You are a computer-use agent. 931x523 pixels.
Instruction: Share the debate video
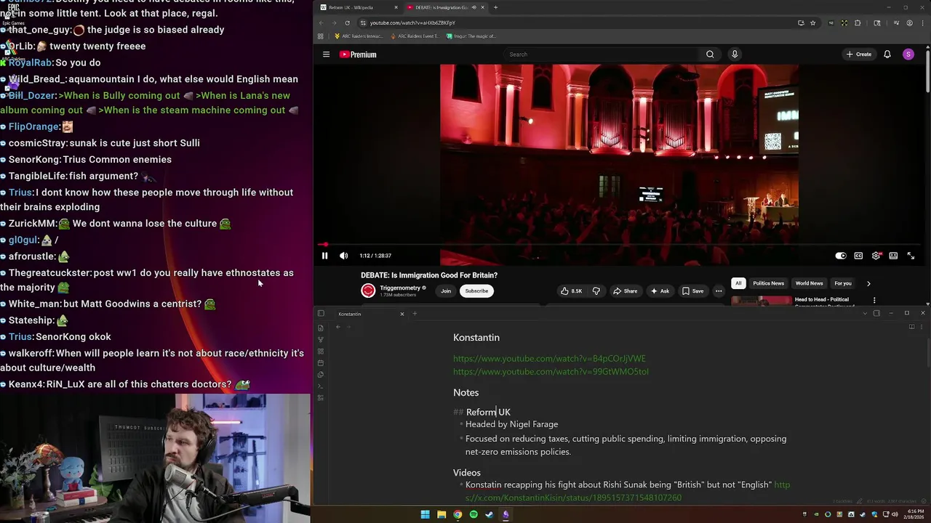(x=625, y=291)
